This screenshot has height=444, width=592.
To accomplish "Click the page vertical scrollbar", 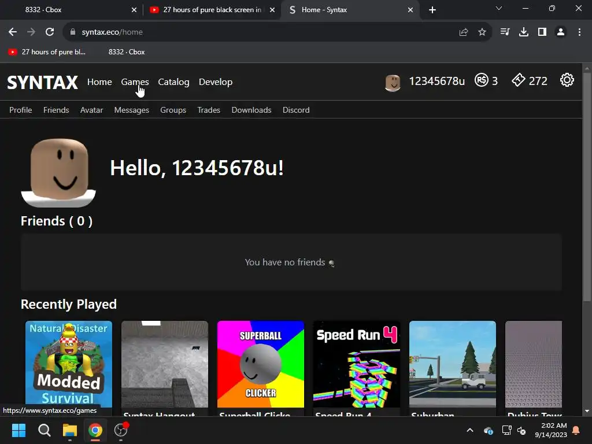I will point(587,187).
